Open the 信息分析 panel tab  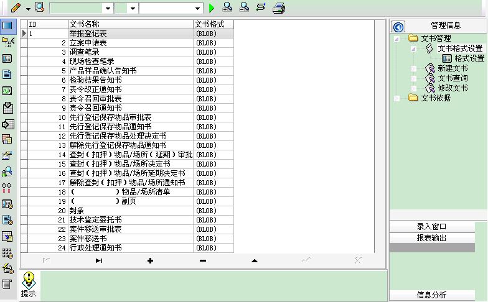pyautogui.click(x=432, y=295)
